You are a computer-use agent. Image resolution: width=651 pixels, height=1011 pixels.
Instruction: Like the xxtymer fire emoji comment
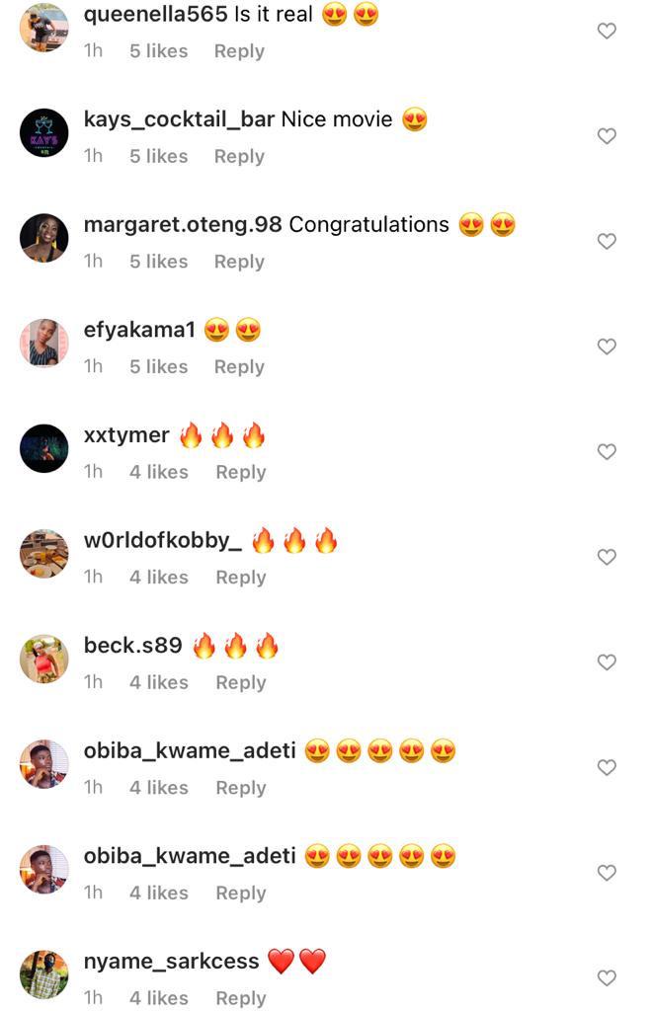pos(607,451)
